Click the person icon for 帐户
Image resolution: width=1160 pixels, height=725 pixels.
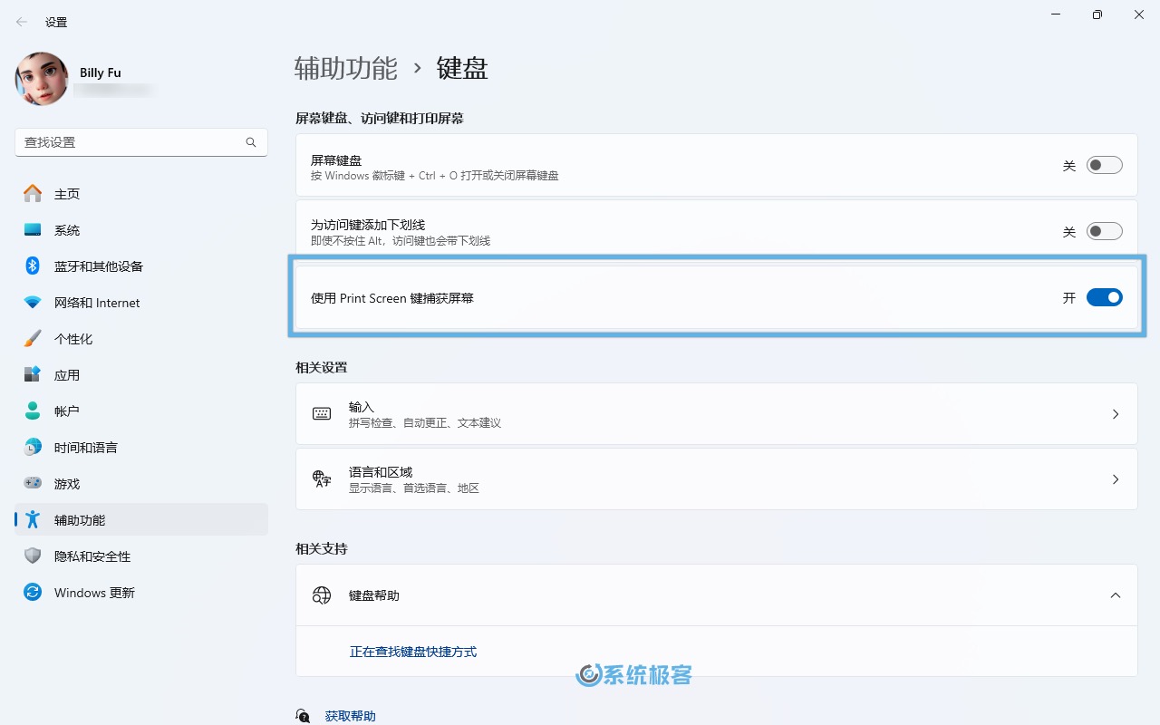33,411
